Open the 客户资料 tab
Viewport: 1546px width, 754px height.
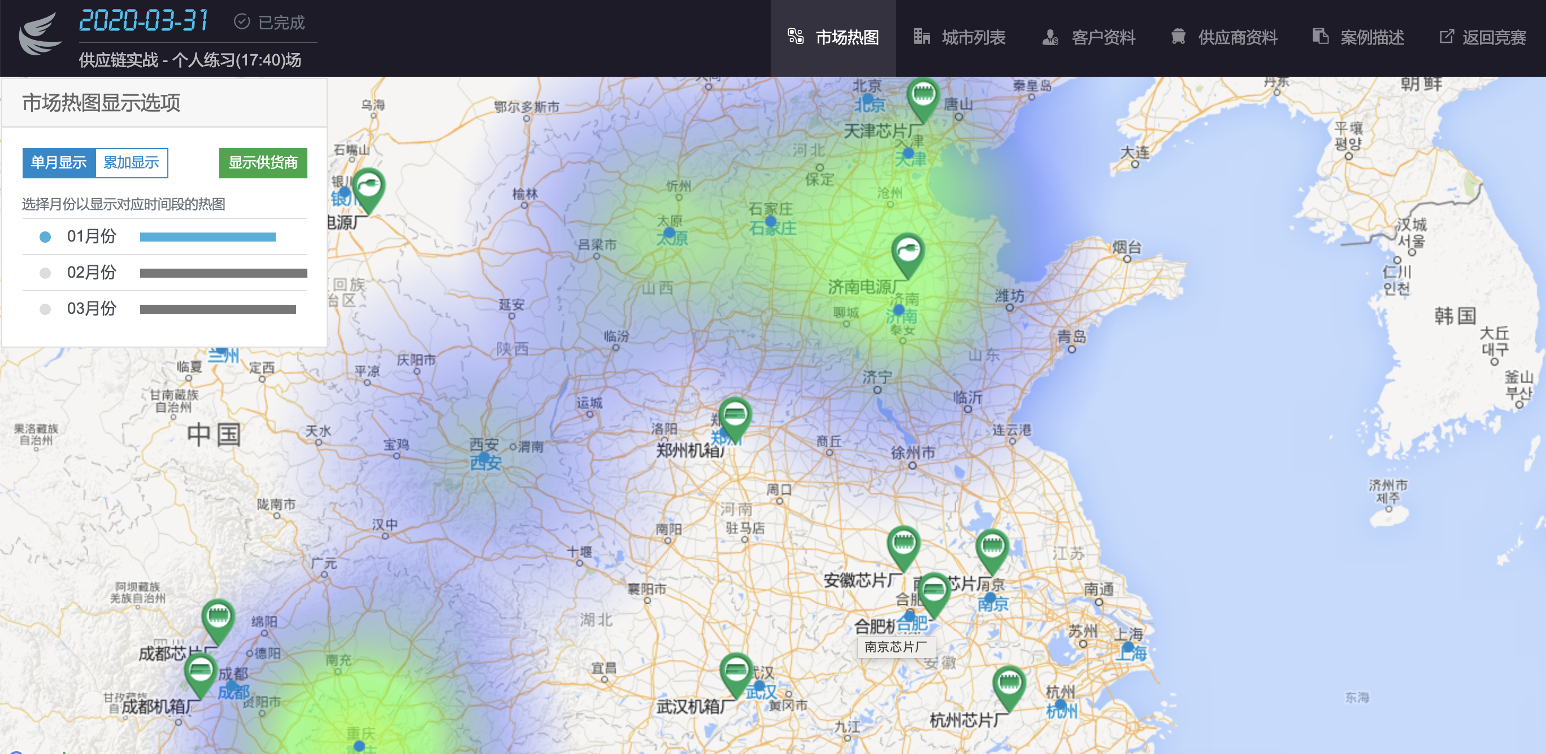(x=1089, y=38)
